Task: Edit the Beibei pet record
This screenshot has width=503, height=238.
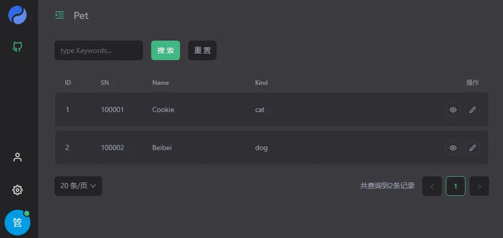Action: click(473, 148)
